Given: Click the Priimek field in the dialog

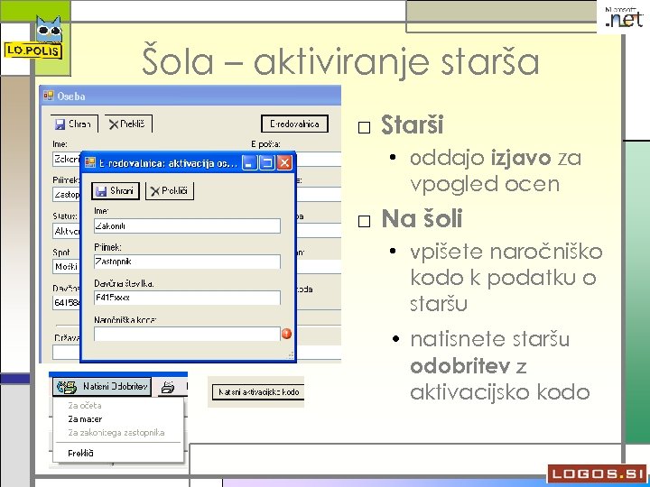Looking at the screenshot, I should (x=187, y=262).
